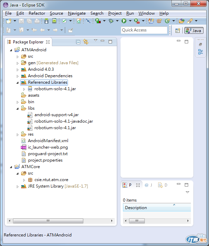Expand the csie.ntut.atm.core package
Screen dimensions: 209x246
24,180
